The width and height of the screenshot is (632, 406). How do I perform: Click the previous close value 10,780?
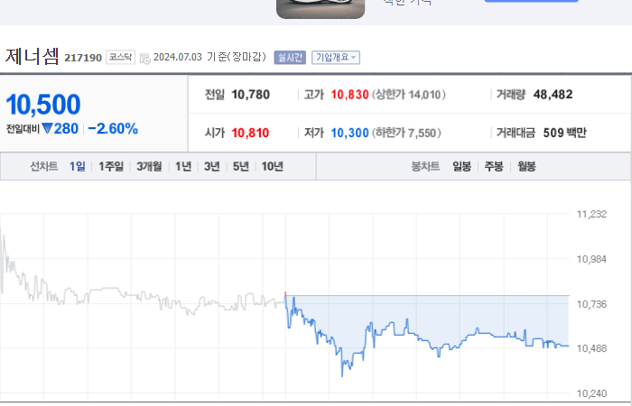[x=250, y=95]
